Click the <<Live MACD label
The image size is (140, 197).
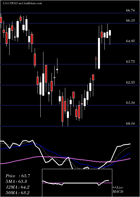118,190
